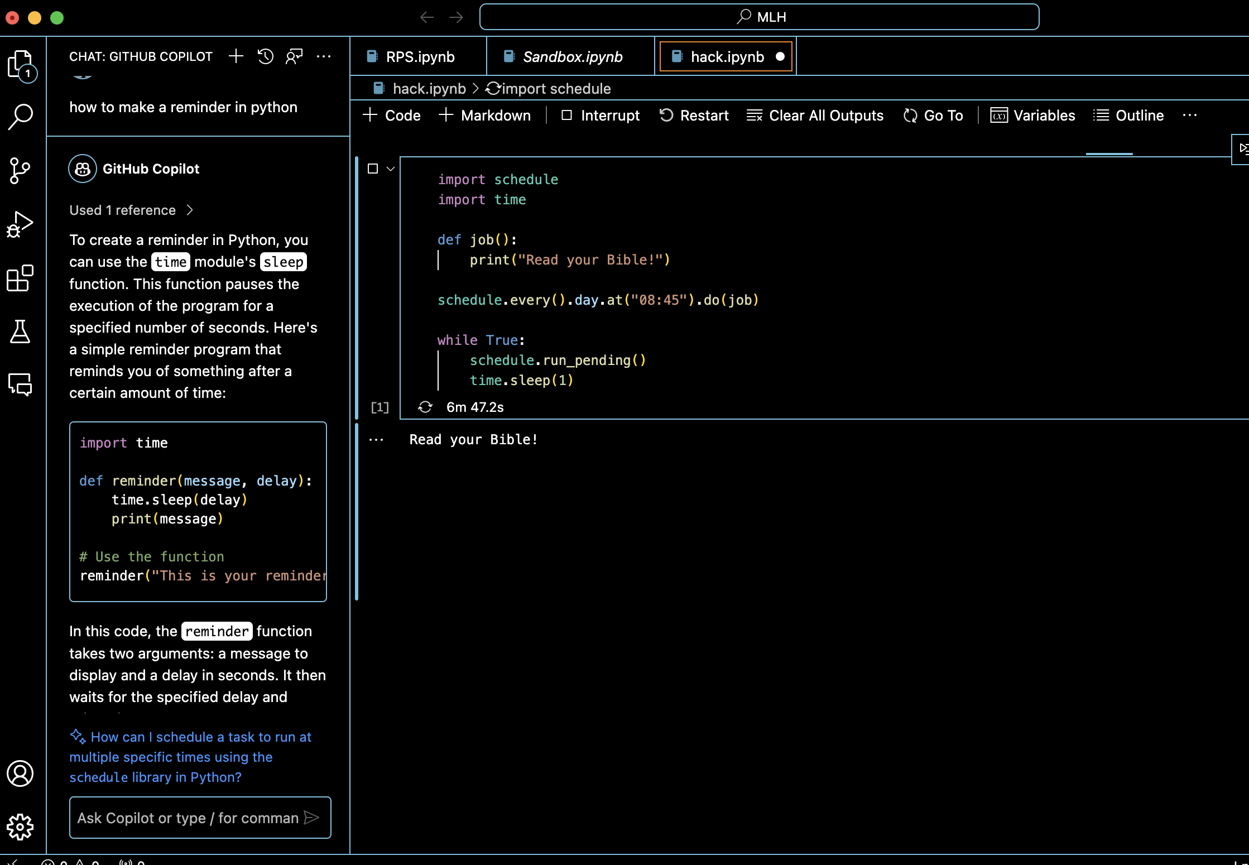
Task: Focus the Ask Copilot input field
Action: pos(189,818)
